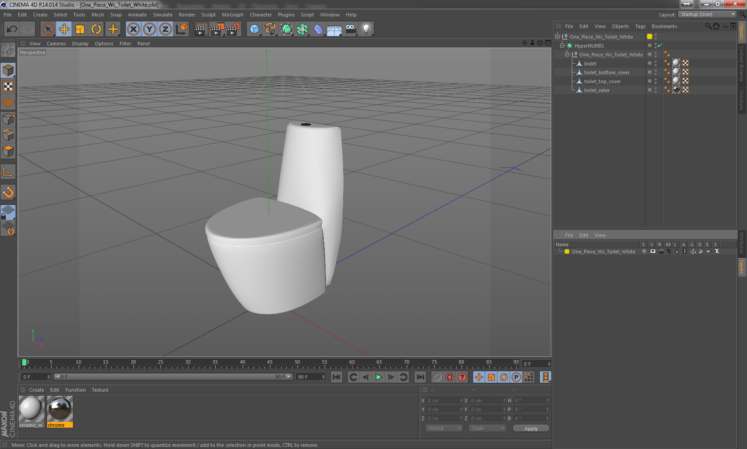Open the Render to Picture Viewer icon
Image resolution: width=747 pixels, height=449 pixels.
point(217,29)
